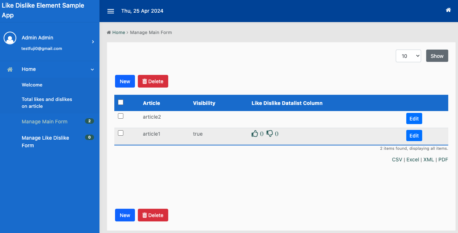Image resolution: width=458 pixels, height=233 pixels.
Task: Click the top New button
Action: (125, 81)
